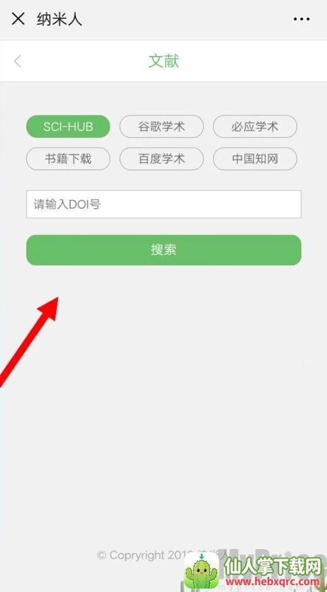This screenshot has height=592, width=327.
Task: Open the three-dot more options menu
Action: [301, 19]
